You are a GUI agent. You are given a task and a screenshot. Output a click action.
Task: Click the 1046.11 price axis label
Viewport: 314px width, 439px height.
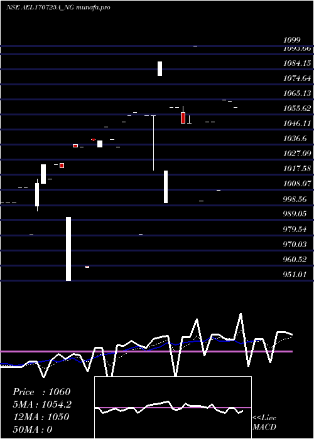coord(297,124)
